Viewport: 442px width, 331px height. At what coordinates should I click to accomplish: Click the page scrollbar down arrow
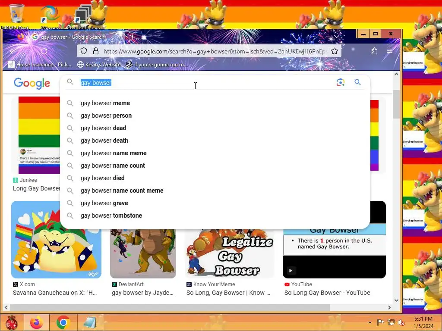click(396, 300)
